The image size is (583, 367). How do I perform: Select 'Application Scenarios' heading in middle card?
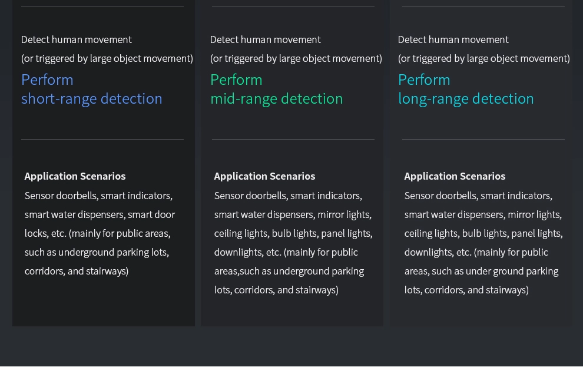click(264, 176)
